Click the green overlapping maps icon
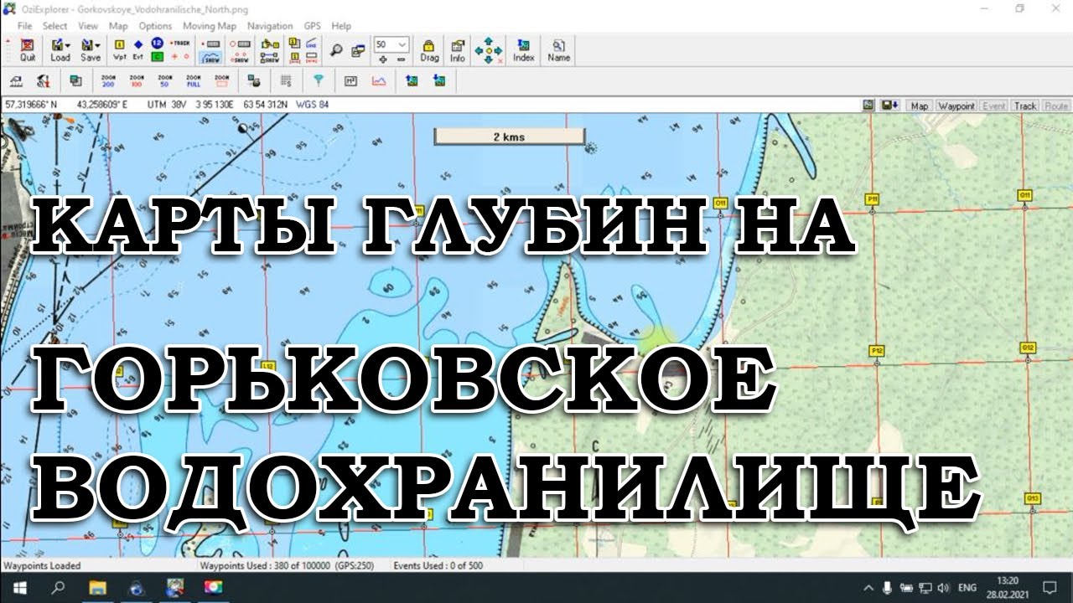Image resolution: width=1073 pixels, height=603 pixels. [x=76, y=81]
